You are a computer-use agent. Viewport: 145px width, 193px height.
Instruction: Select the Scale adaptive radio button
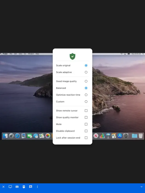86,72
